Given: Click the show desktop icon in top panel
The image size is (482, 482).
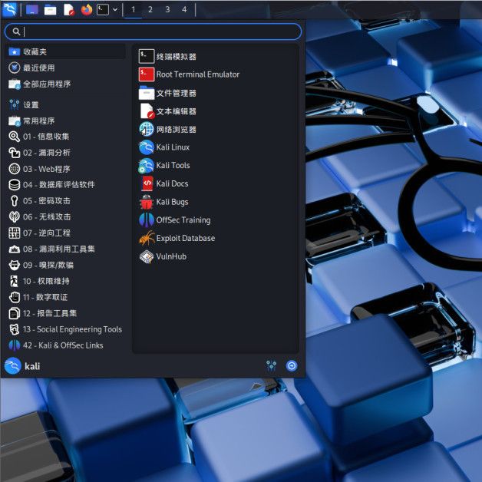Looking at the screenshot, I should 32,10.
